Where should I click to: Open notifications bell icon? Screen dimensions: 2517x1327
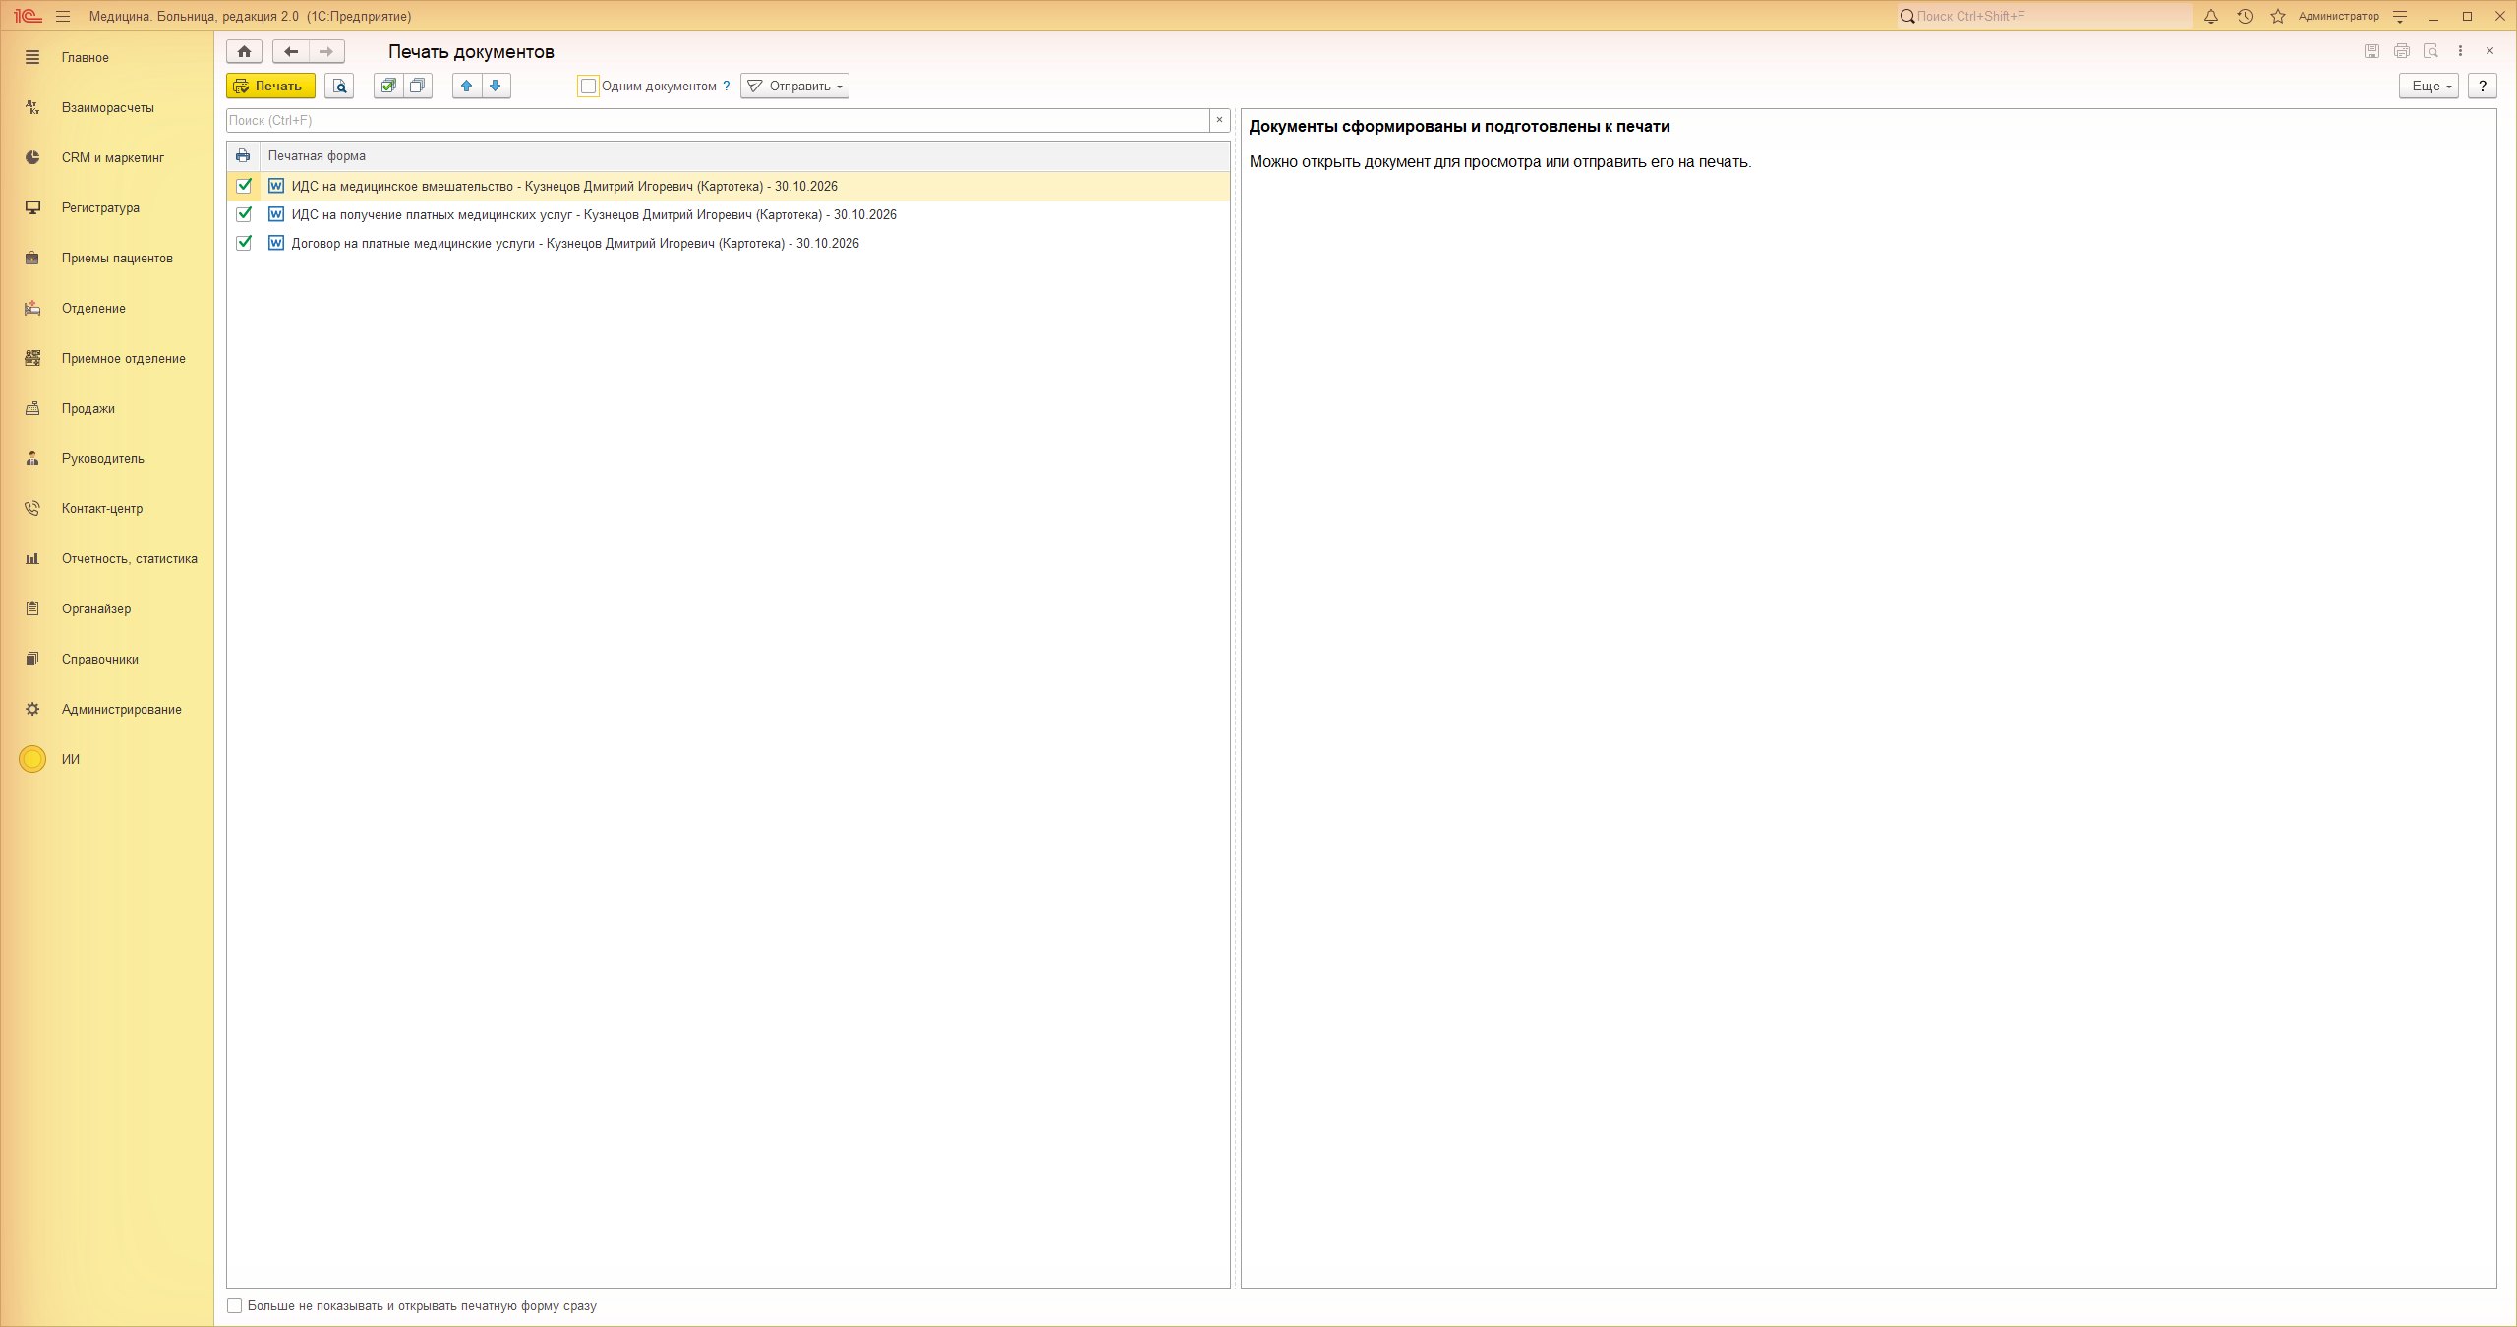pyautogui.click(x=2211, y=16)
